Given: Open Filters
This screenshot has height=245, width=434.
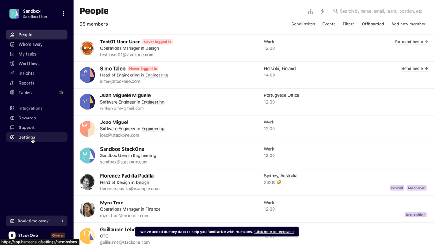Looking at the screenshot, I should pos(348,24).
